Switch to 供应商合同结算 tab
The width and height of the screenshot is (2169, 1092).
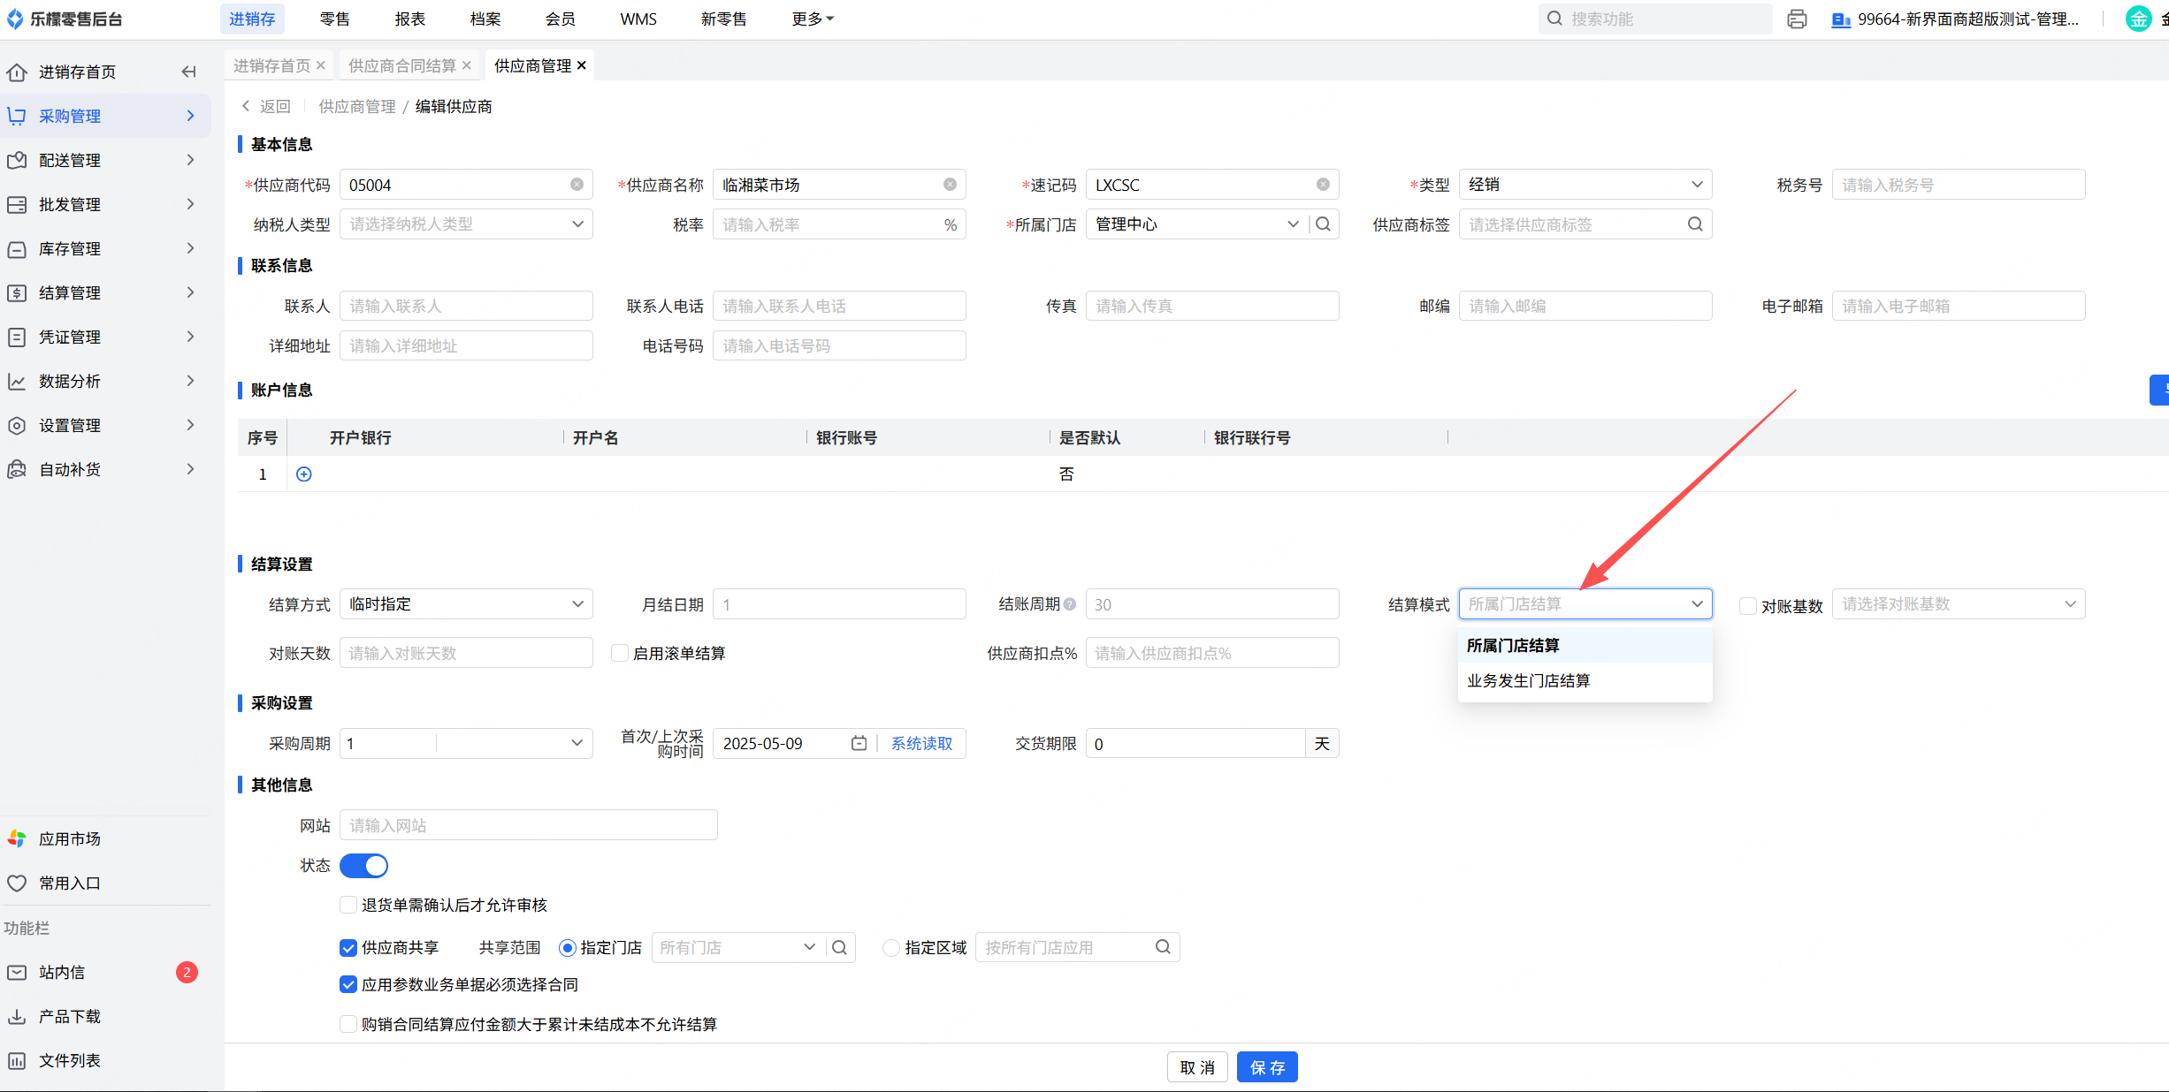click(x=402, y=65)
